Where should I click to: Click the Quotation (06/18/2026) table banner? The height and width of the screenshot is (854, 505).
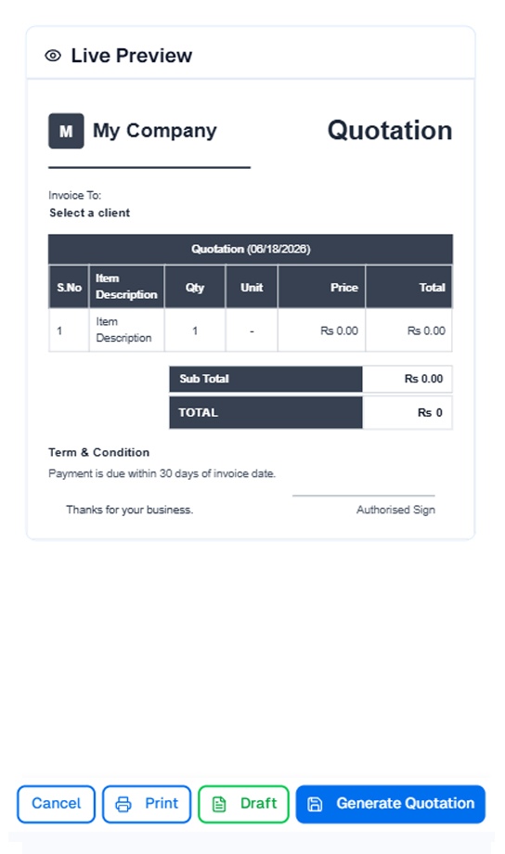point(251,250)
